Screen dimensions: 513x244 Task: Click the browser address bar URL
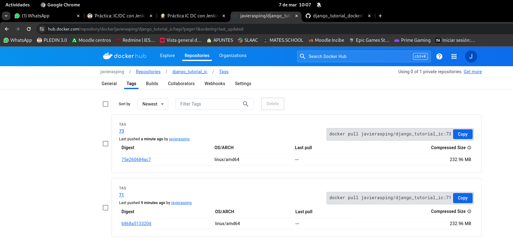[146, 29]
